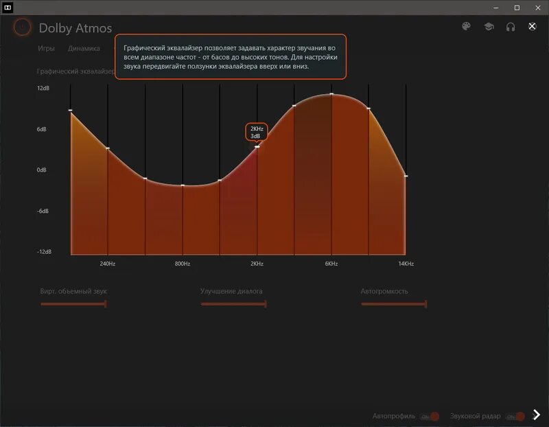The height and width of the screenshot is (427, 549).
Task: Click the power button next to Dolby Atmos
Action: [22, 27]
